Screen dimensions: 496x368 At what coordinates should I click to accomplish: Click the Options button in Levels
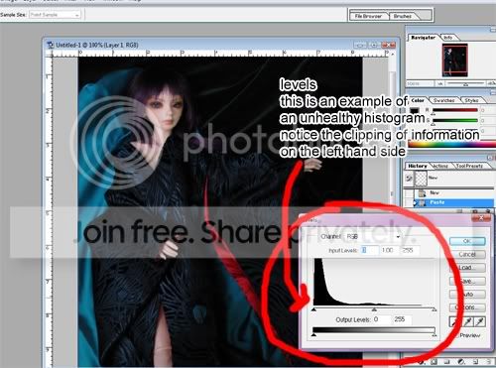[467, 307]
